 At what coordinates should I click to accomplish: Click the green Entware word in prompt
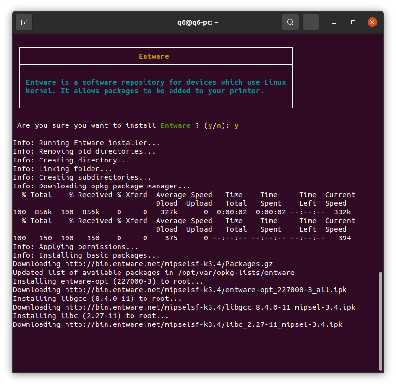click(x=175, y=125)
